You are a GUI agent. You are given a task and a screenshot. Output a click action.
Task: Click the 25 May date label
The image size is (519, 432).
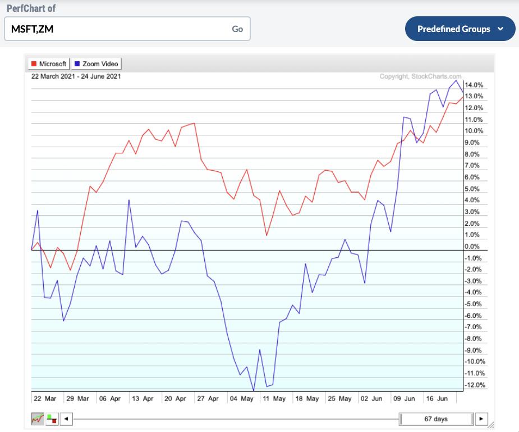click(x=339, y=398)
